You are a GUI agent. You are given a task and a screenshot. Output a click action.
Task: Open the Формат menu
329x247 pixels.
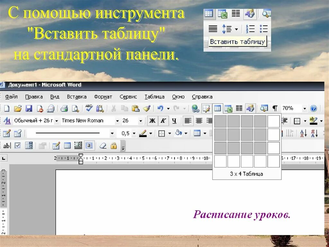point(103,97)
